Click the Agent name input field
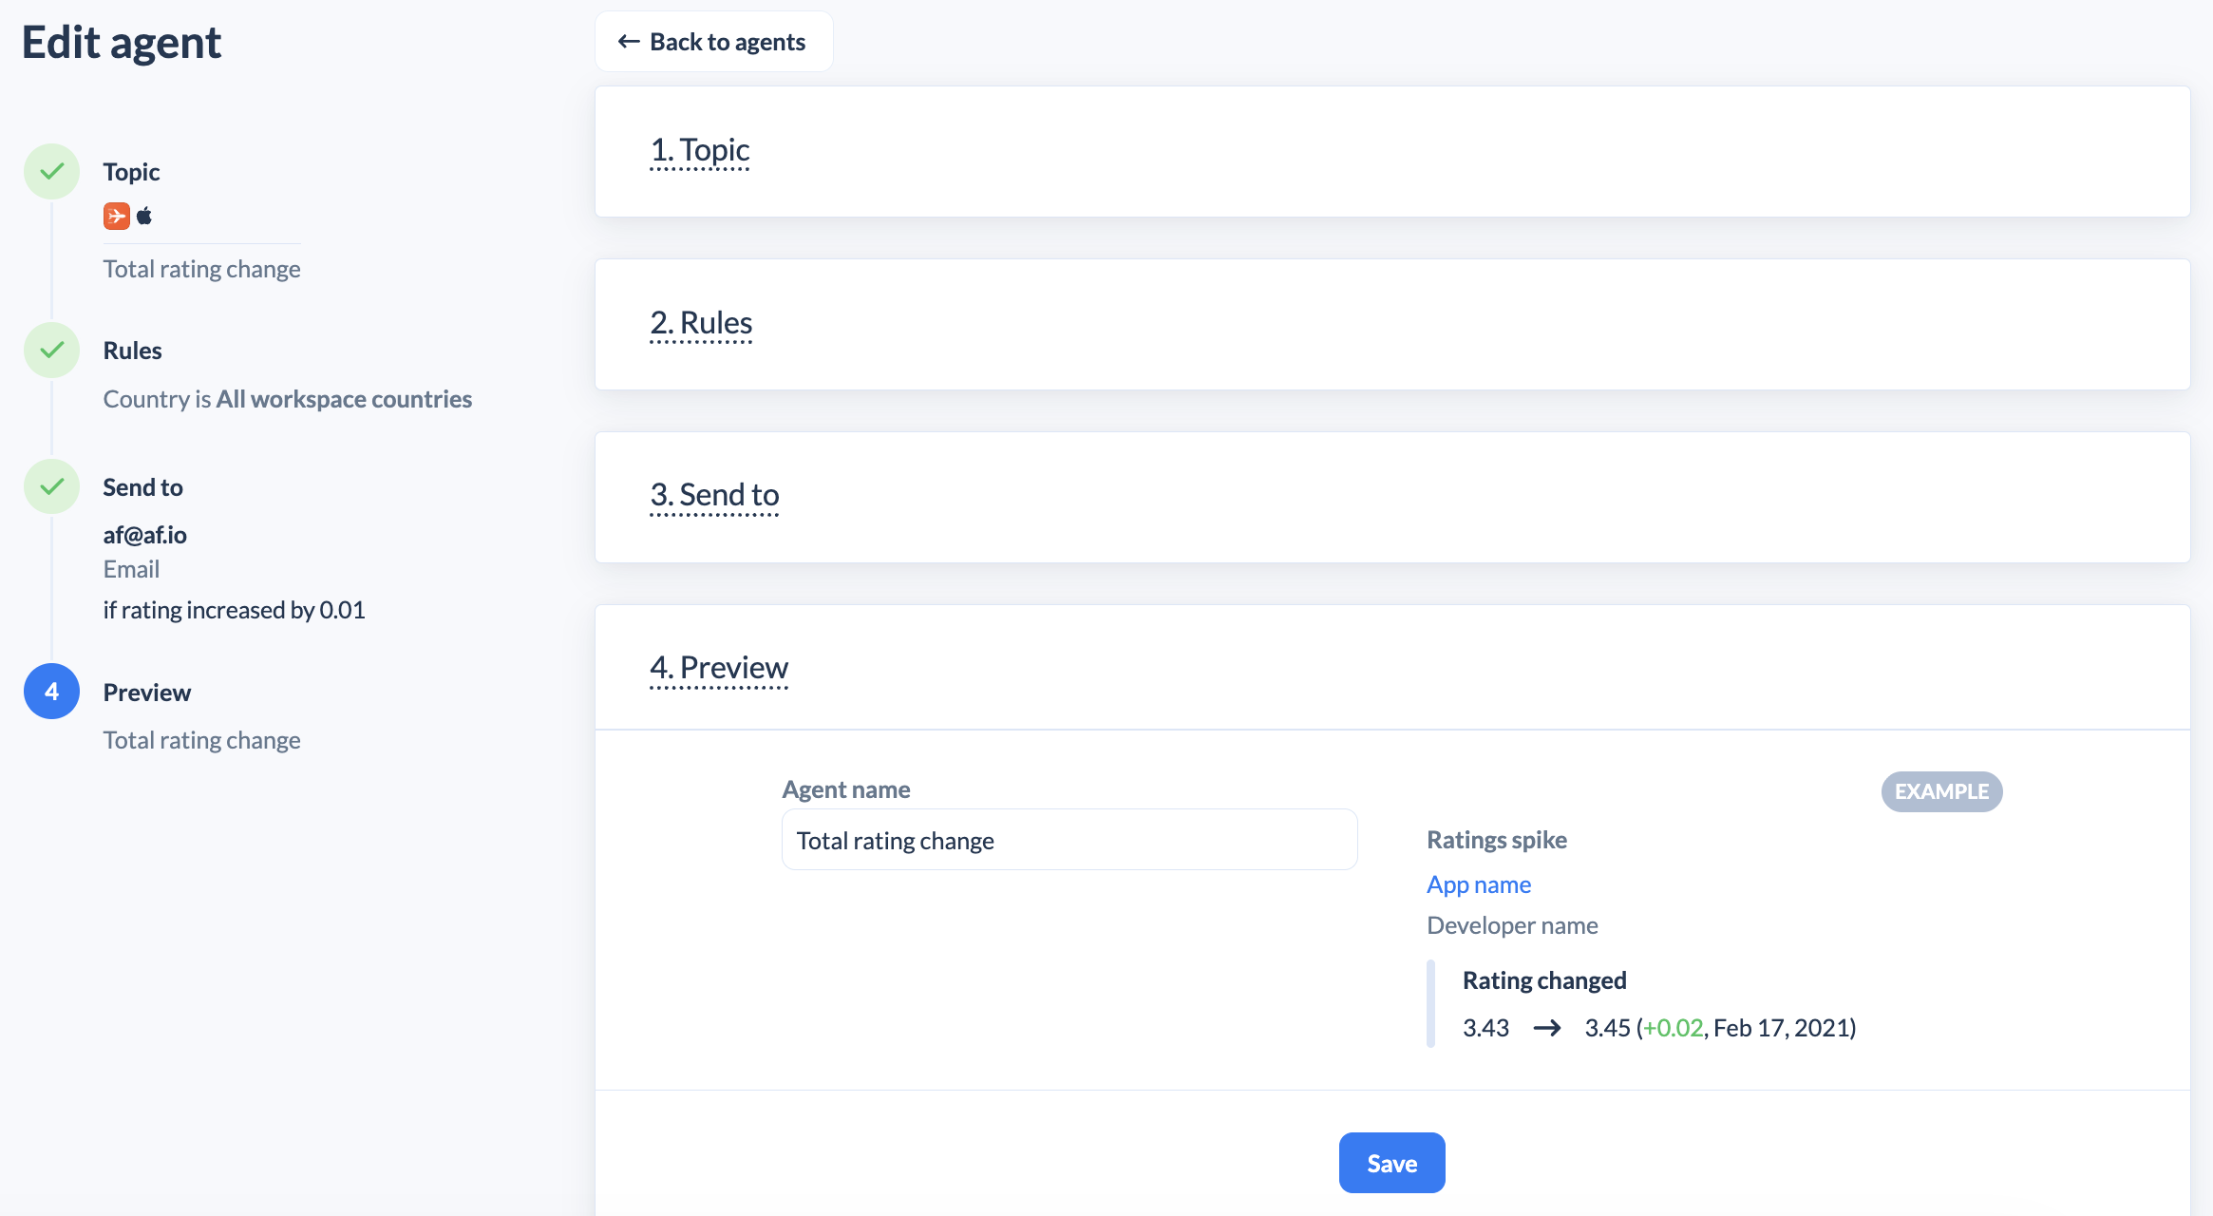This screenshot has height=1216, width=2213. (x=1069, y=840)
